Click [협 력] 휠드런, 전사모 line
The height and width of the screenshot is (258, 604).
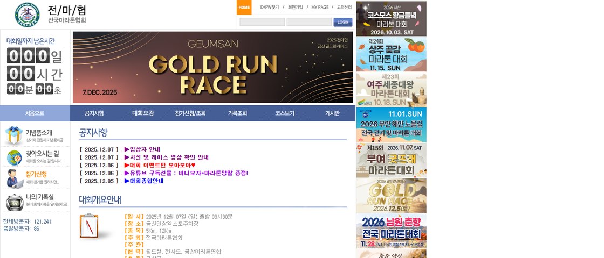pyautogui.click(x=173, y=252)
